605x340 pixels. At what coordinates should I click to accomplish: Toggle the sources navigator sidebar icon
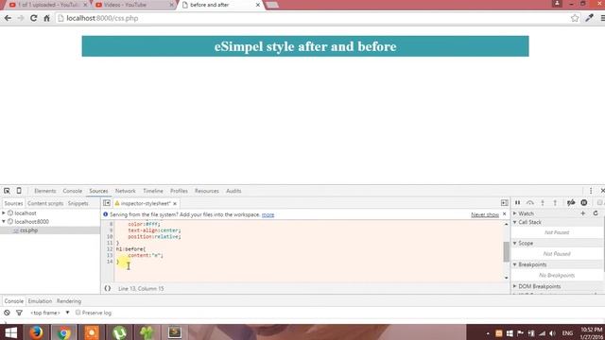(x=107, y=203)
